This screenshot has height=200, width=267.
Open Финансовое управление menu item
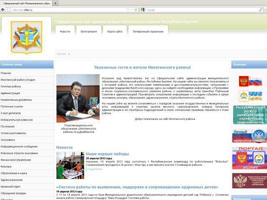click(27, 160)
